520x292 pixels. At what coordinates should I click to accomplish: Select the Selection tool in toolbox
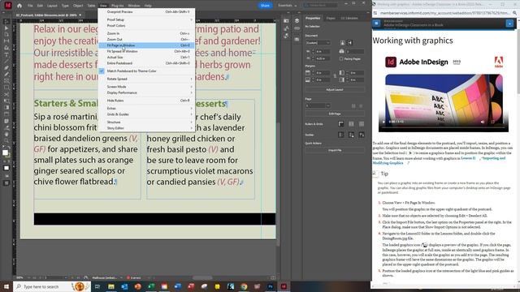6,22
